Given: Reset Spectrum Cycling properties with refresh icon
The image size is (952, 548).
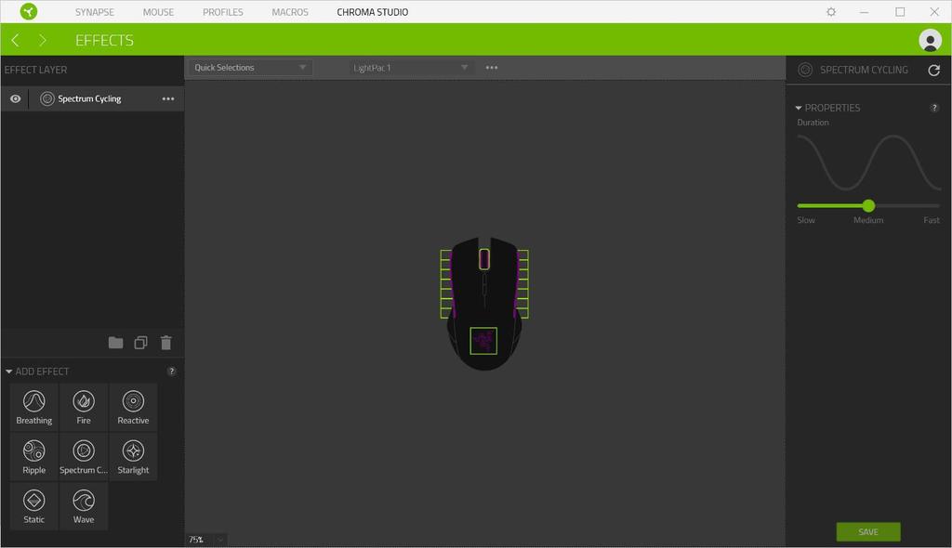Looking at the screenshot, I should point(933,71).
